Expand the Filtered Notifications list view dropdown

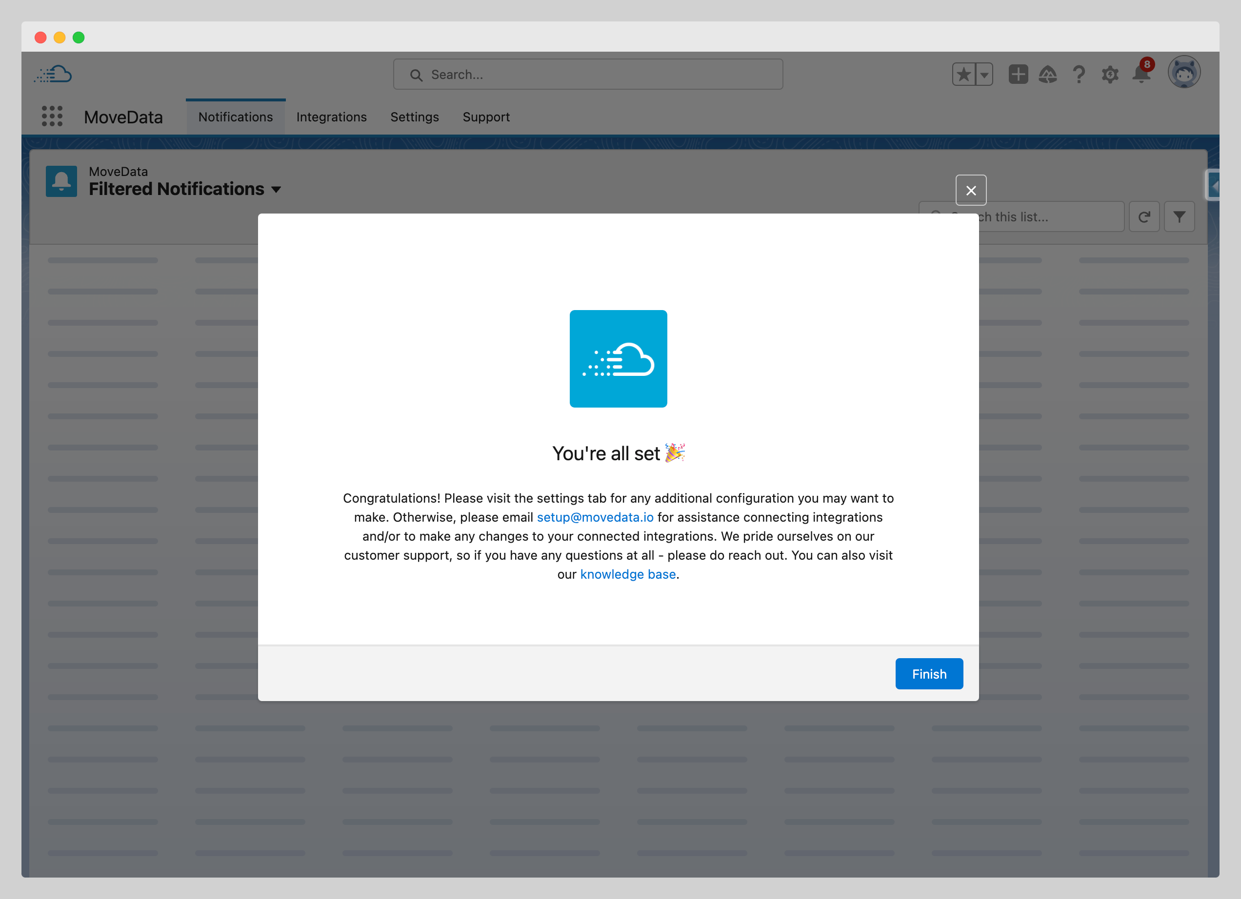(x=276, y=190)
